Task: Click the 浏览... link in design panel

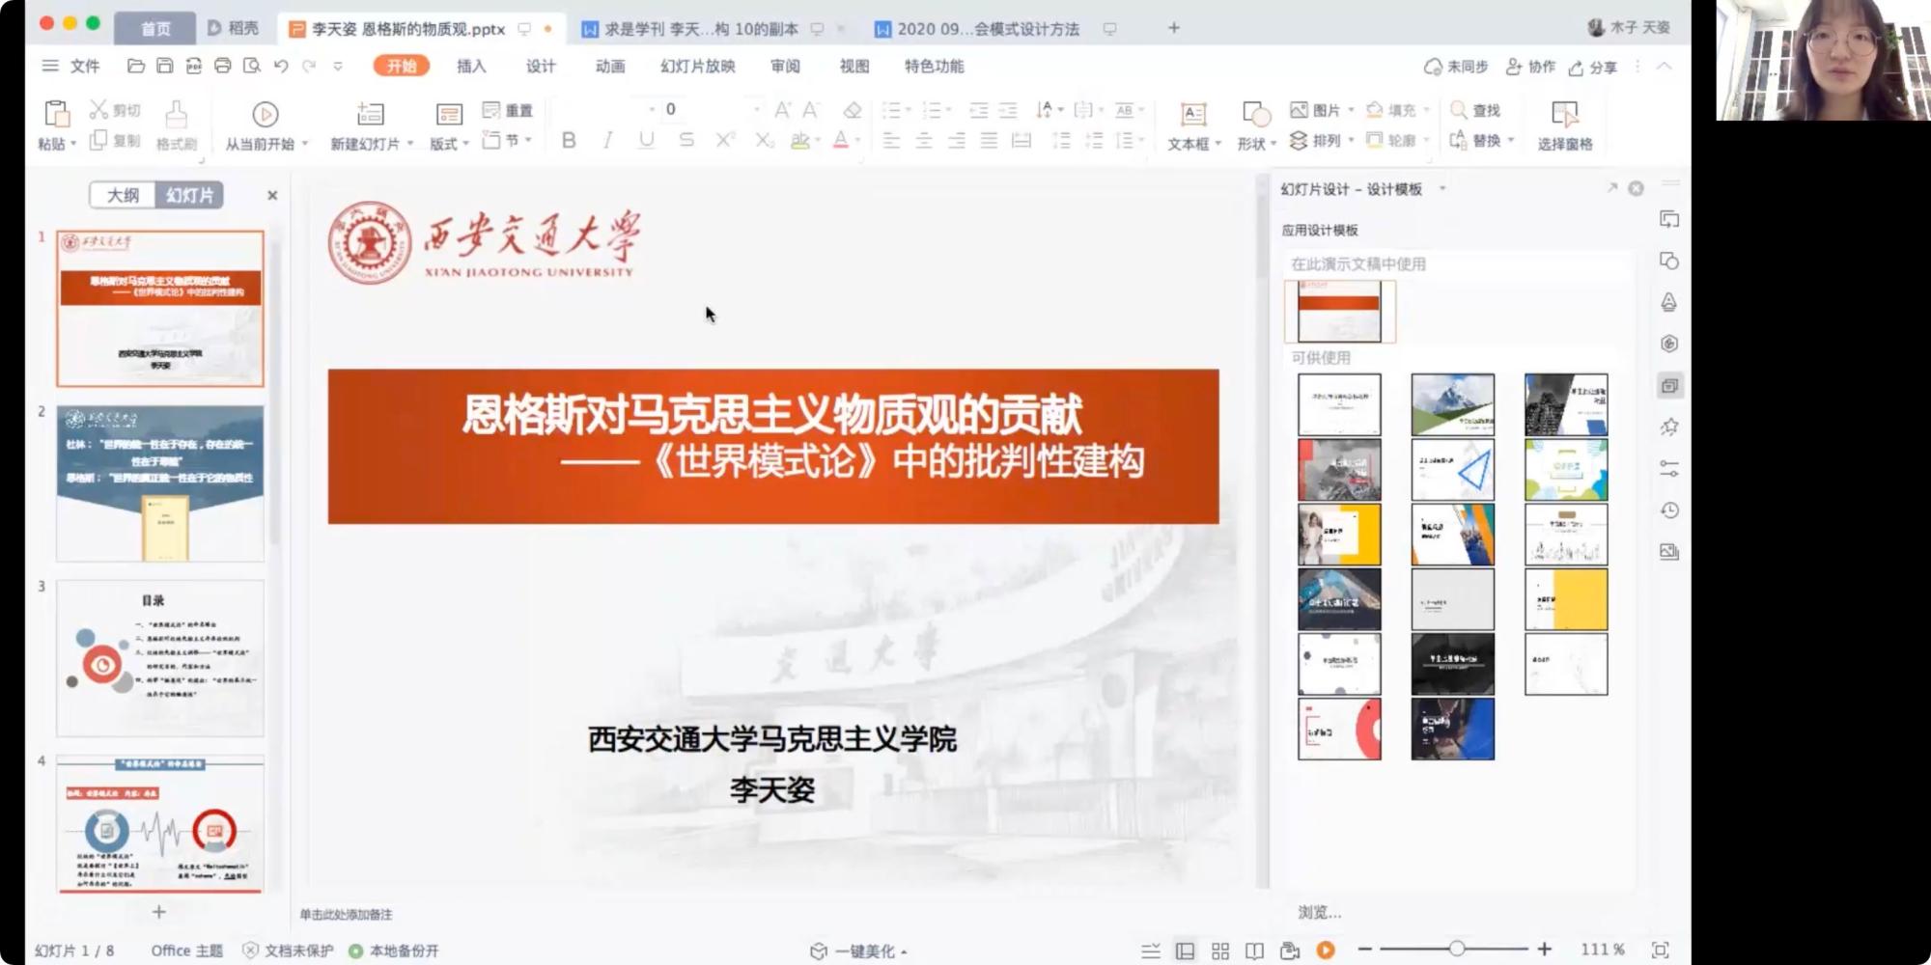Action: pos(1319,912)
